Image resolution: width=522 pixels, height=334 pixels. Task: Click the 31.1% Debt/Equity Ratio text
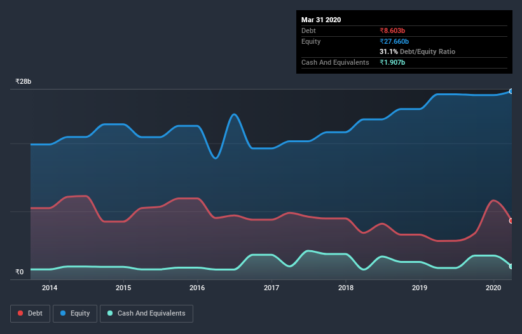(x=417, y=51)
